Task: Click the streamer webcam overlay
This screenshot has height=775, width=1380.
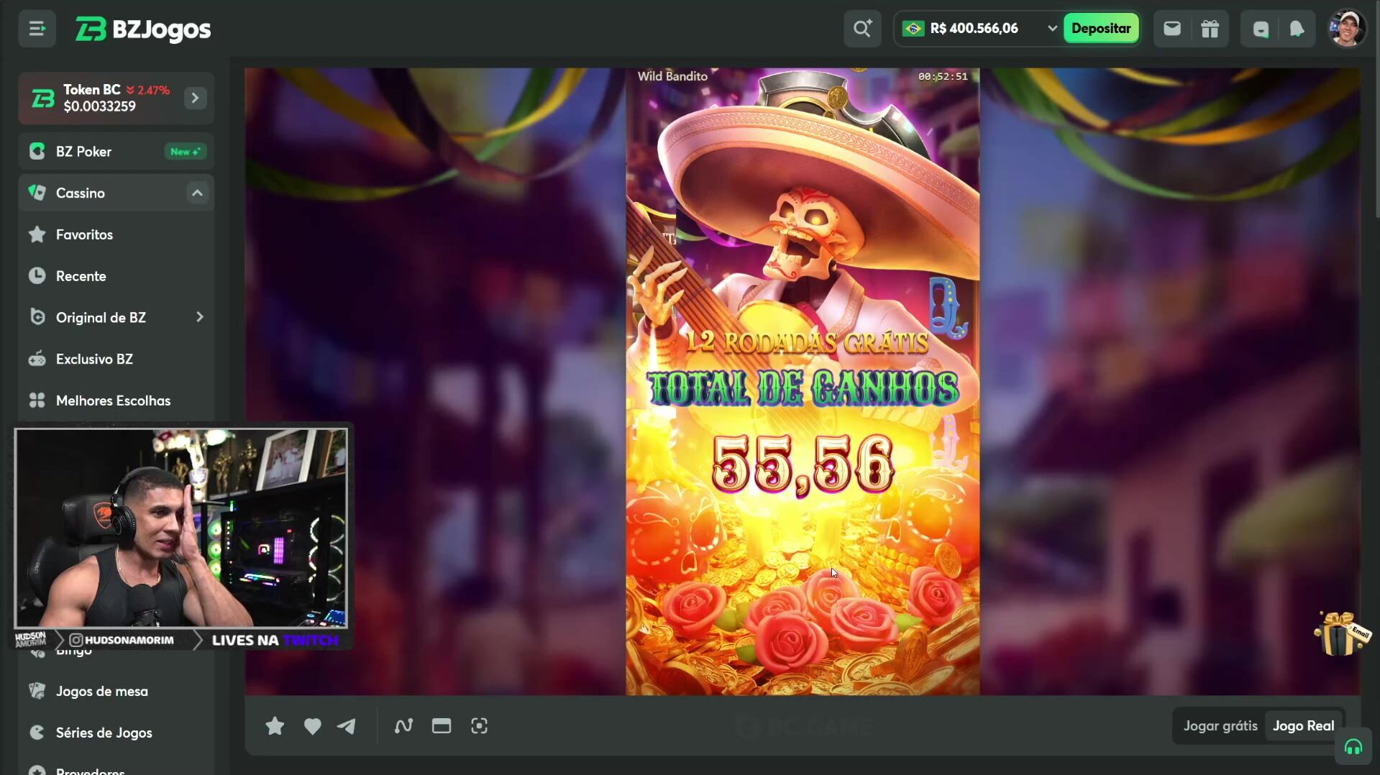Action: point(181,528)
